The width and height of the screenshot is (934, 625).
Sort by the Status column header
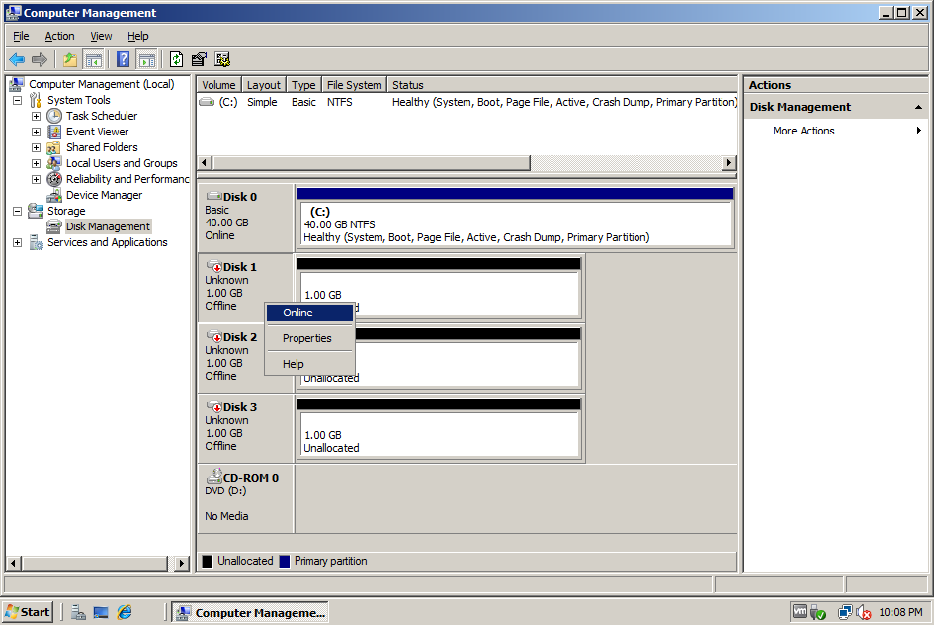(561, 85)
